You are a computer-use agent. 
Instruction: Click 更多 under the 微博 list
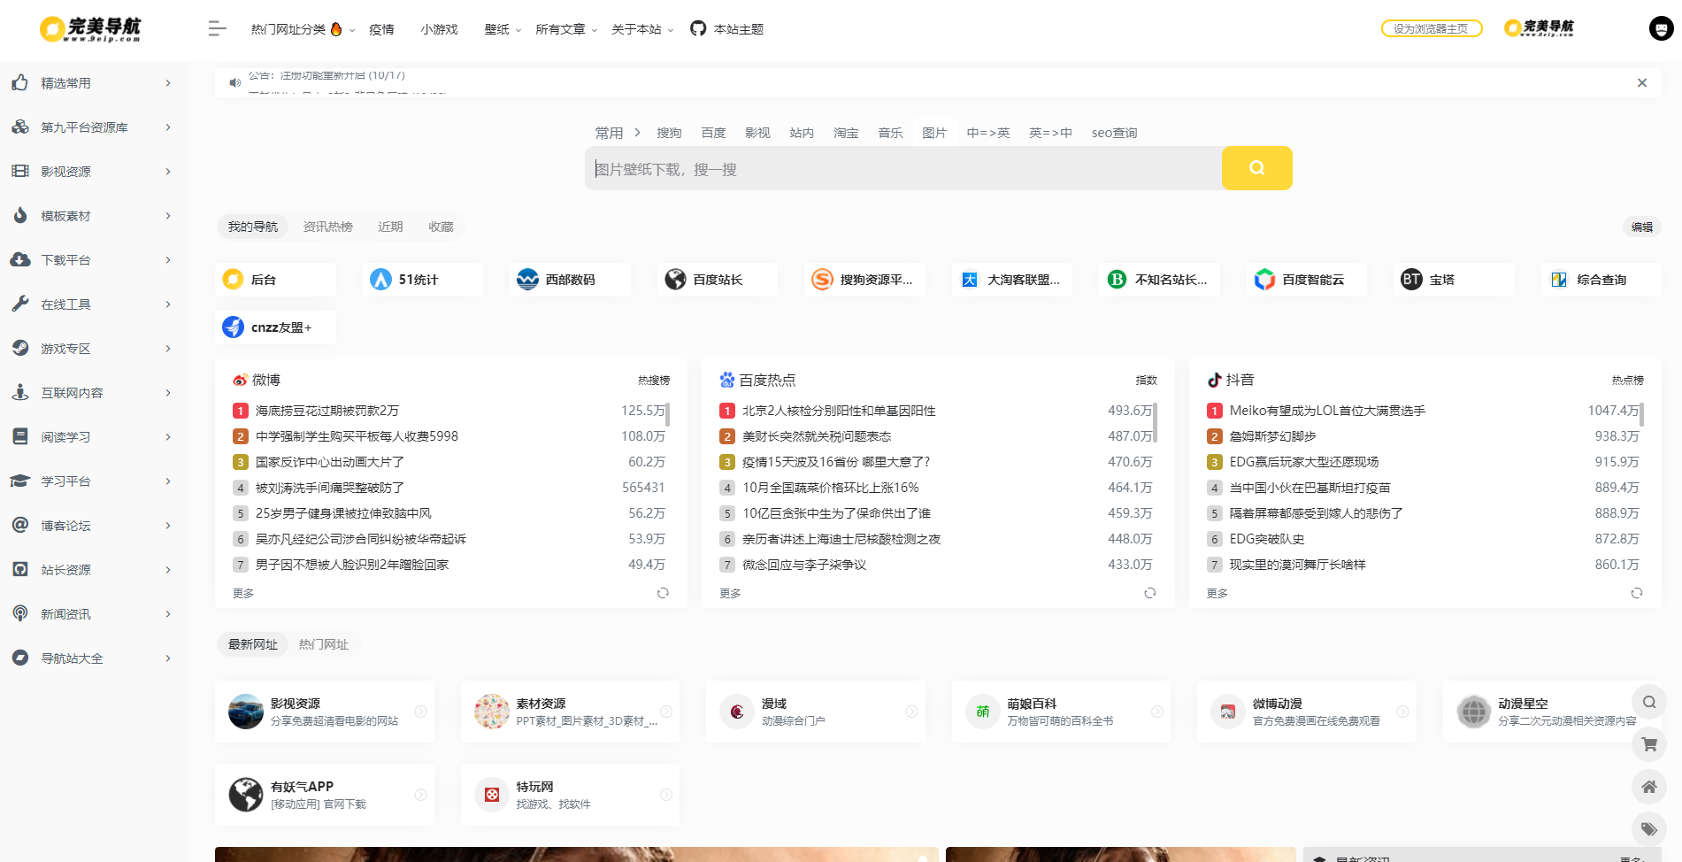pyautogui.click(x=243, y=593)
